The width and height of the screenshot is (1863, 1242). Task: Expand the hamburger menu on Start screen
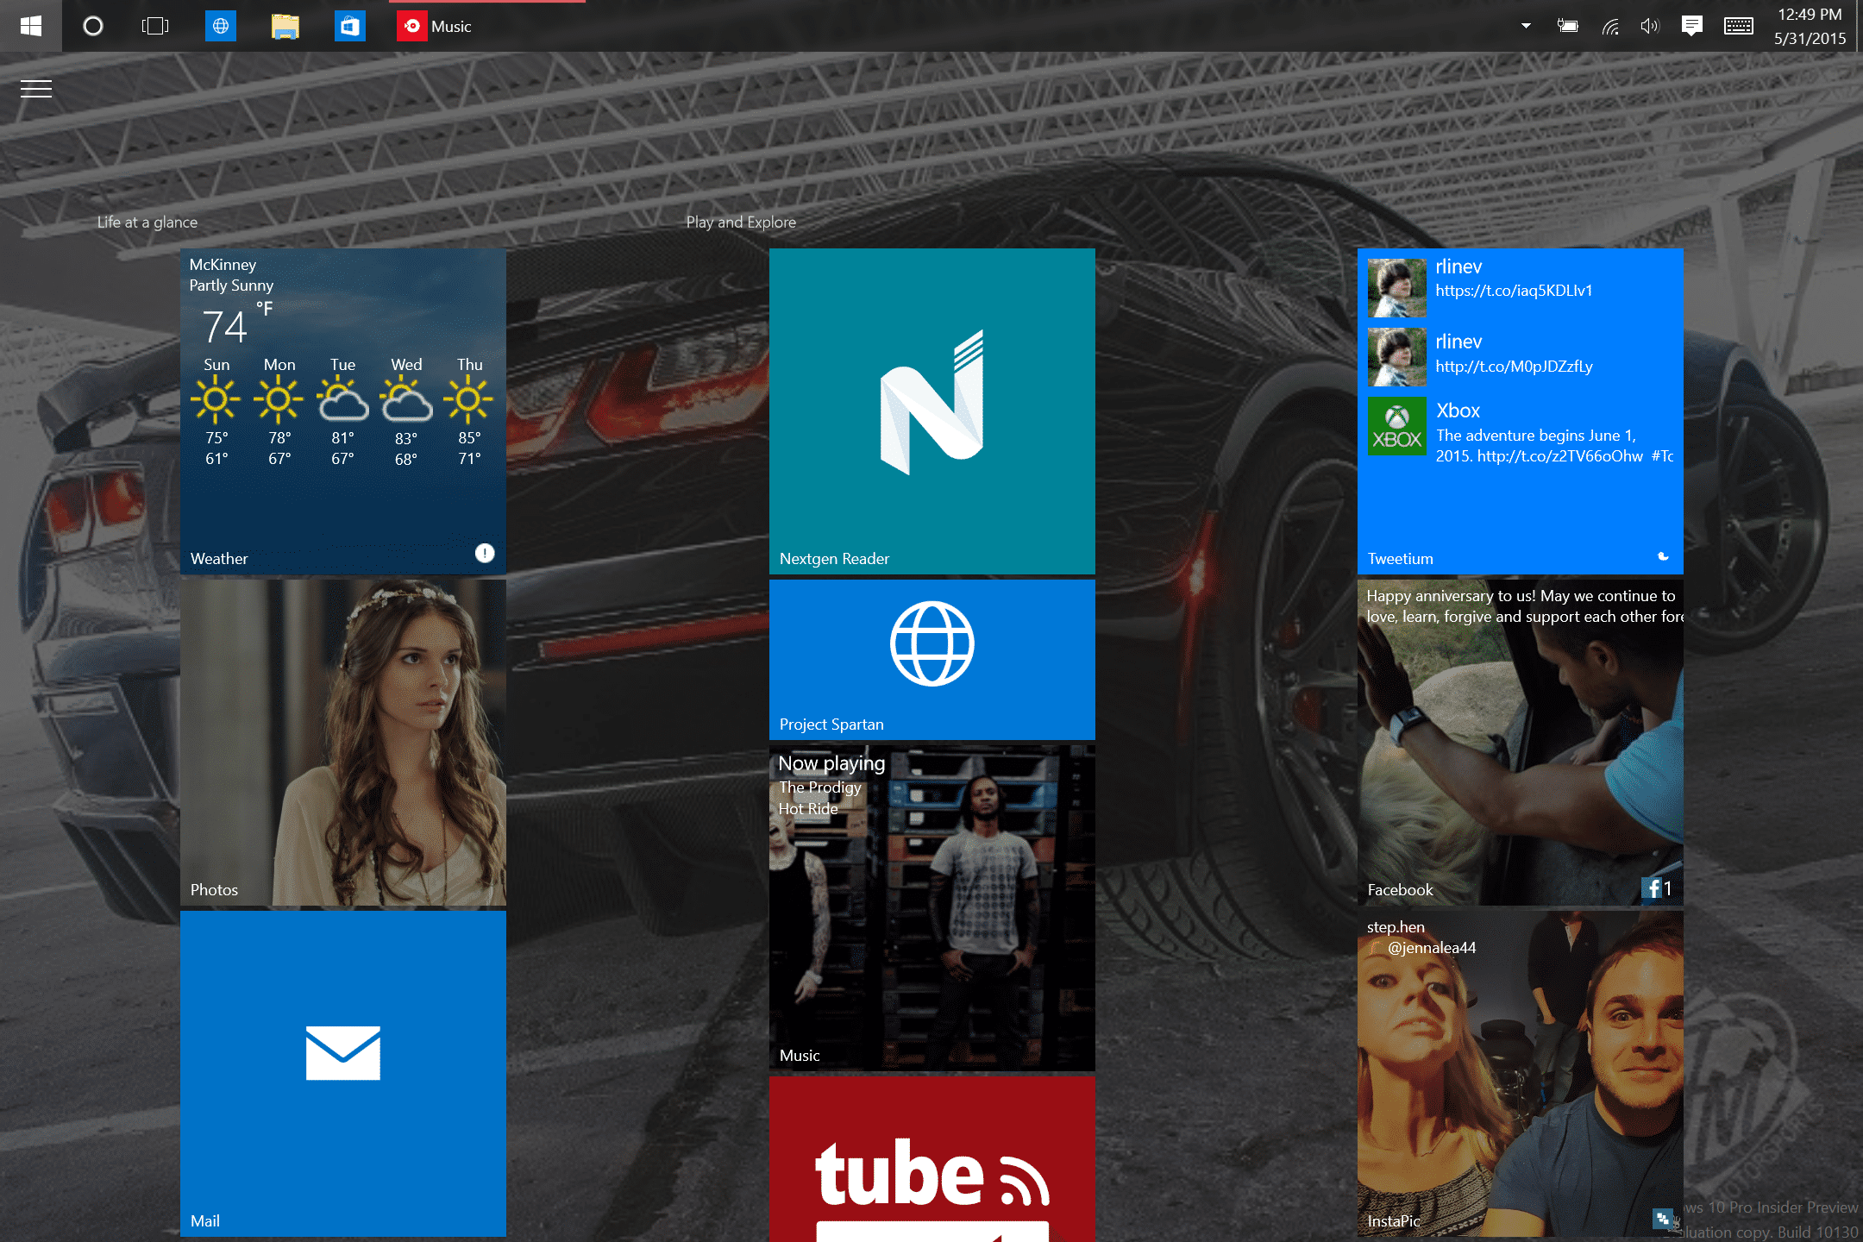pyautogui.click(x=36, y=89)
